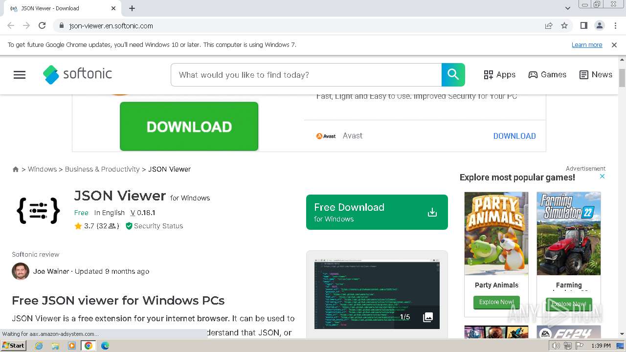Open a new browser tab

tap(132, 8)
